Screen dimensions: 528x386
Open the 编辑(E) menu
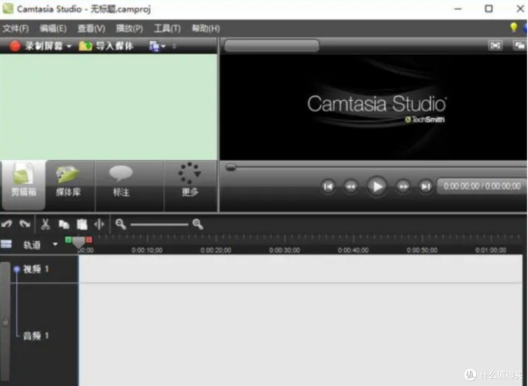53,29
